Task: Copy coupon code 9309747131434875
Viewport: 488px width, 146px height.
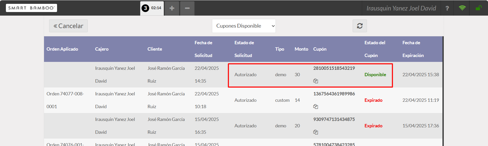Action: pyautogui.click(x=316, y=132)
